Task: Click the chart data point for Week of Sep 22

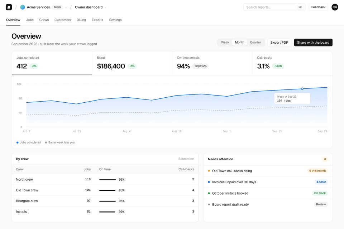Action: point(302,89)
